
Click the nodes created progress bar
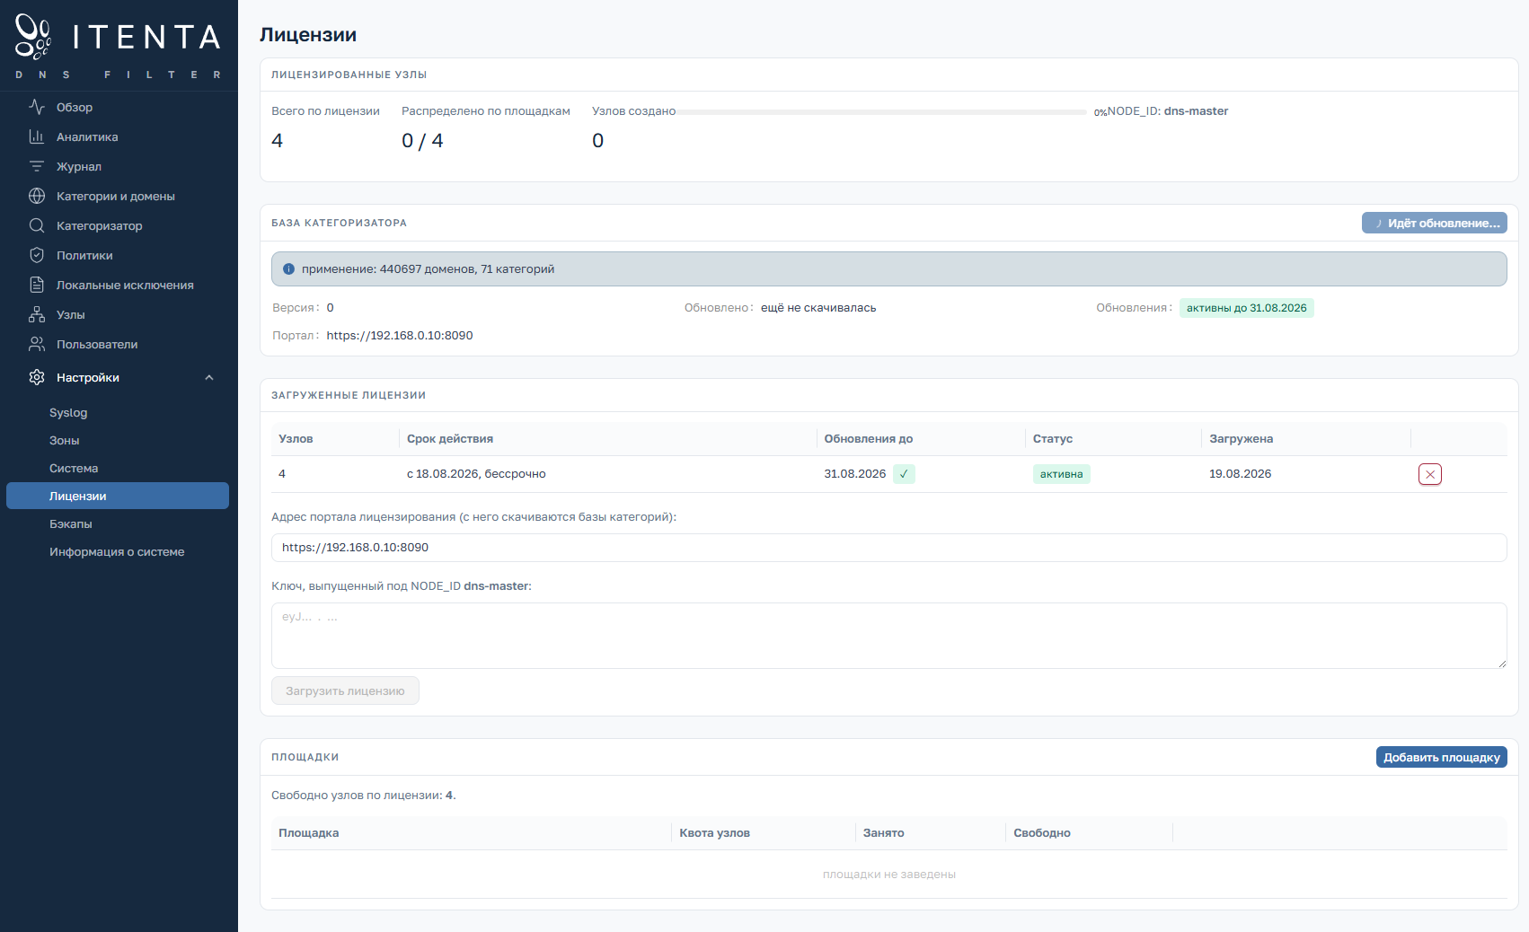tap(882, 112)
